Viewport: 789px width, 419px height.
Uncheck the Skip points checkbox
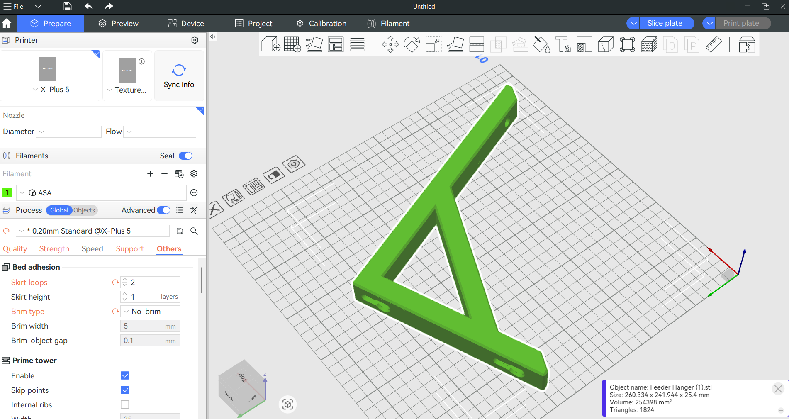point(125,390)
